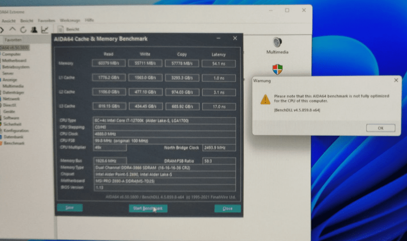The image size is (407, 241).
Task: Open the colored security shield icon
Action: click(278, 70)
